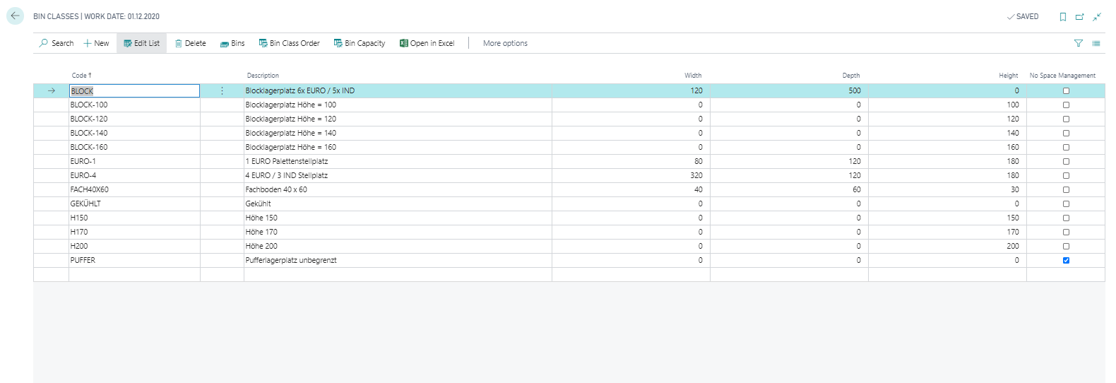
Task: Click the empty new row code cell
Action: pyautogui.click(x=134, y=274)
